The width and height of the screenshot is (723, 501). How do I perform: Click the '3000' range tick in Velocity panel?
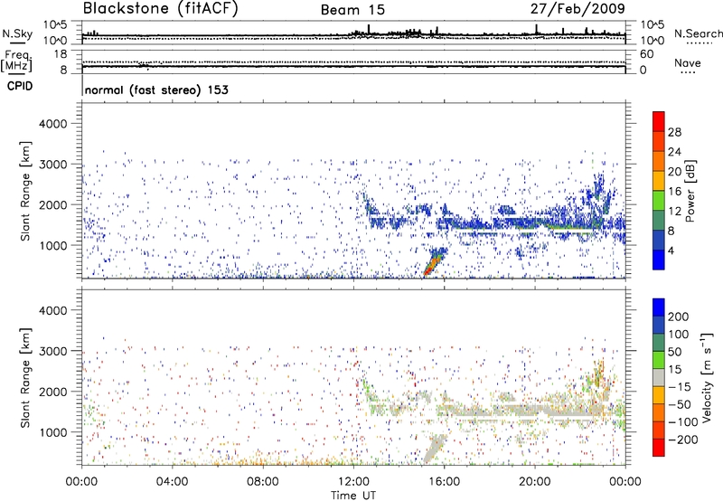(x=53, y=352)
